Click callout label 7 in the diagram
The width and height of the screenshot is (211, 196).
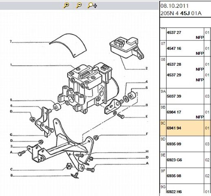pos(11,41)
